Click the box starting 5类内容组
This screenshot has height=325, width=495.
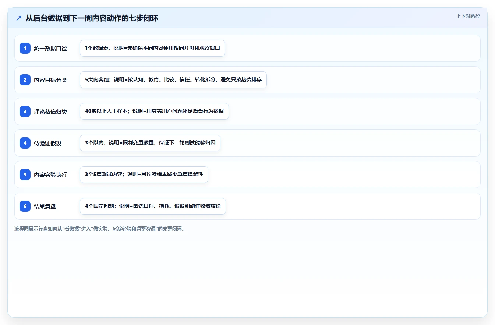[173, 80]
